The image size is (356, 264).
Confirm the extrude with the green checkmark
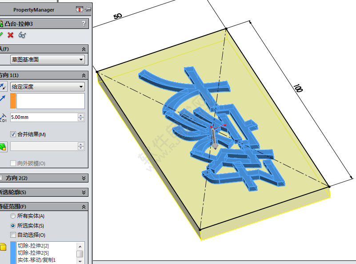coord(2,35)
